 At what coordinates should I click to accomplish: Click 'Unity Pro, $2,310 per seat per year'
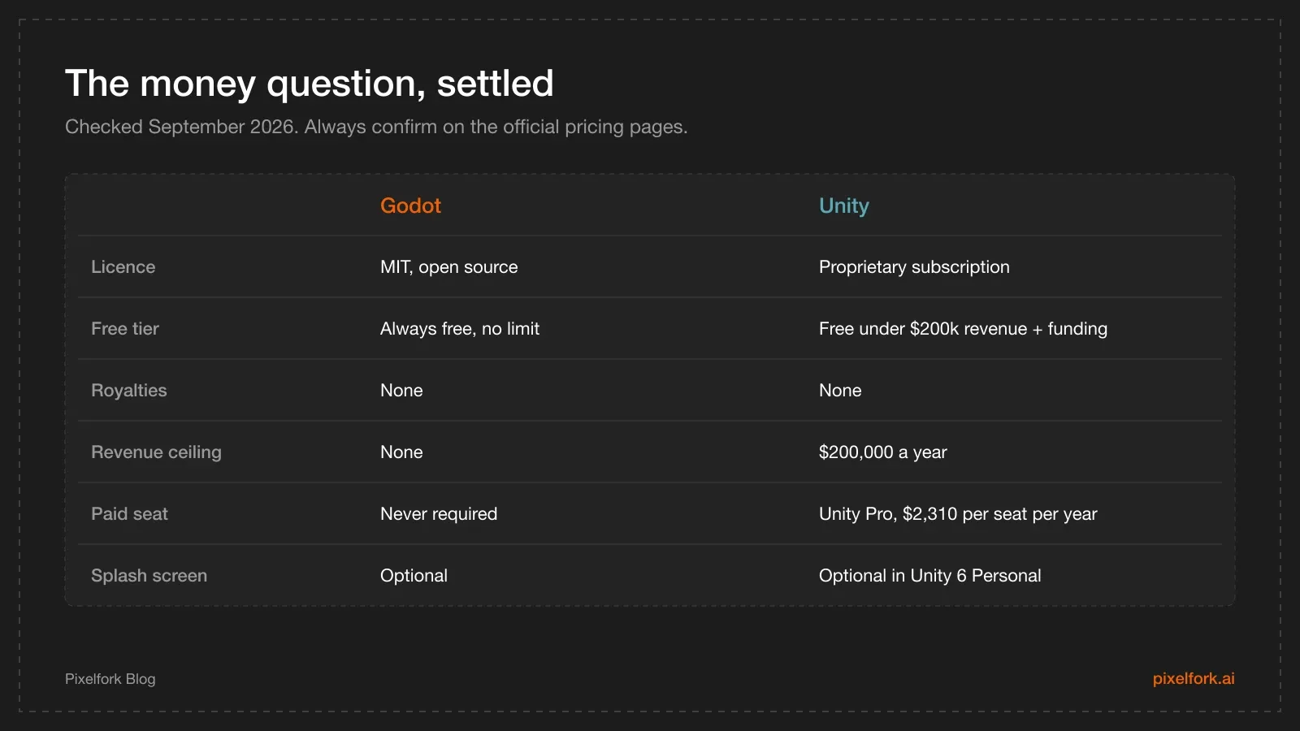coord(958,513)
